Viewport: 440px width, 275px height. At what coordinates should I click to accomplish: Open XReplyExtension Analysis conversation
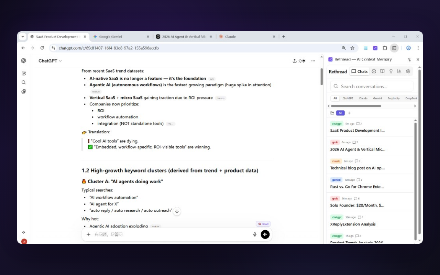click(x=370, y=221)
